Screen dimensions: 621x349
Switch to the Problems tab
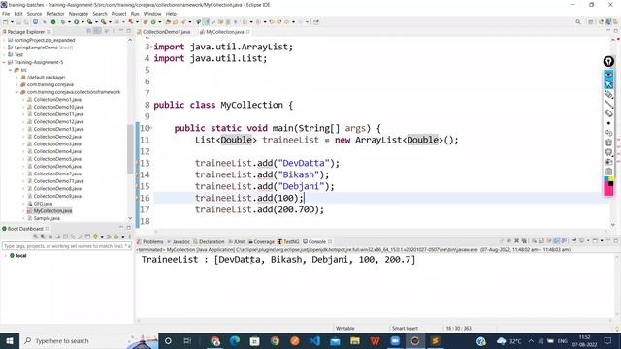click(150, 241)
